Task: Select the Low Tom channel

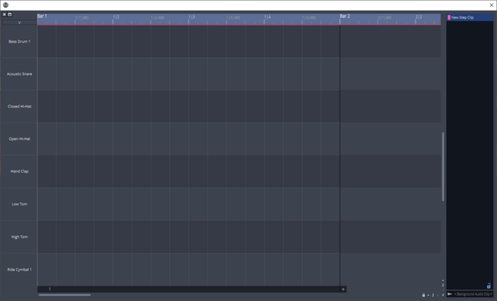Action: [19, 204]
